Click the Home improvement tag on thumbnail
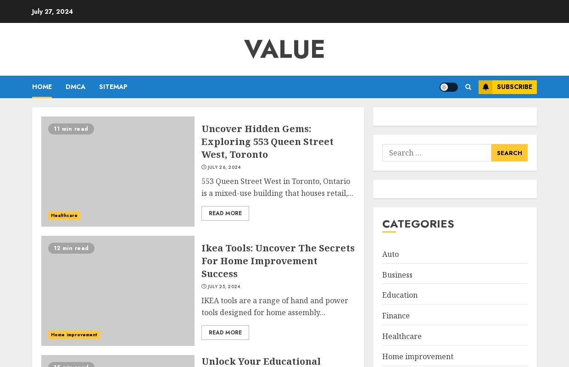This screenshot has width=569, height=367. coord(74,335)
